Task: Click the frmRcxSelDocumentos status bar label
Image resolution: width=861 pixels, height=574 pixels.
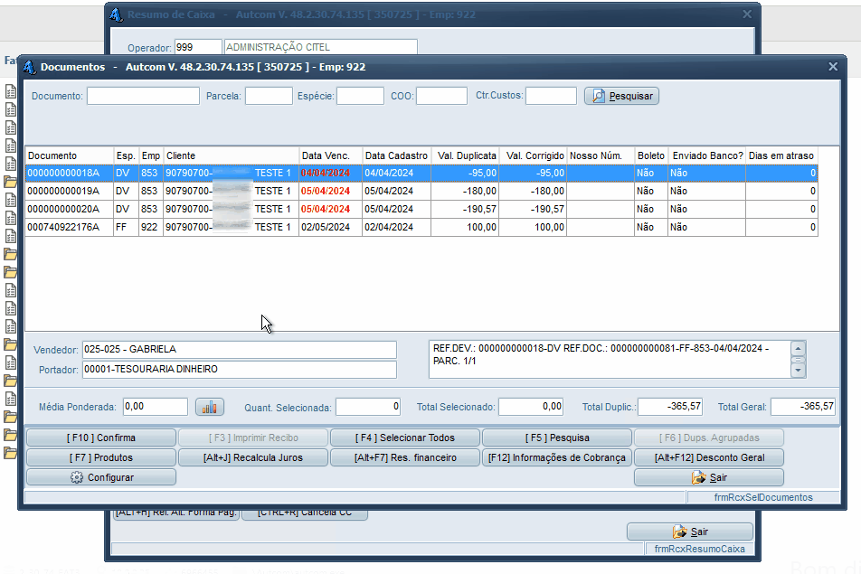Action: (763, 497)
